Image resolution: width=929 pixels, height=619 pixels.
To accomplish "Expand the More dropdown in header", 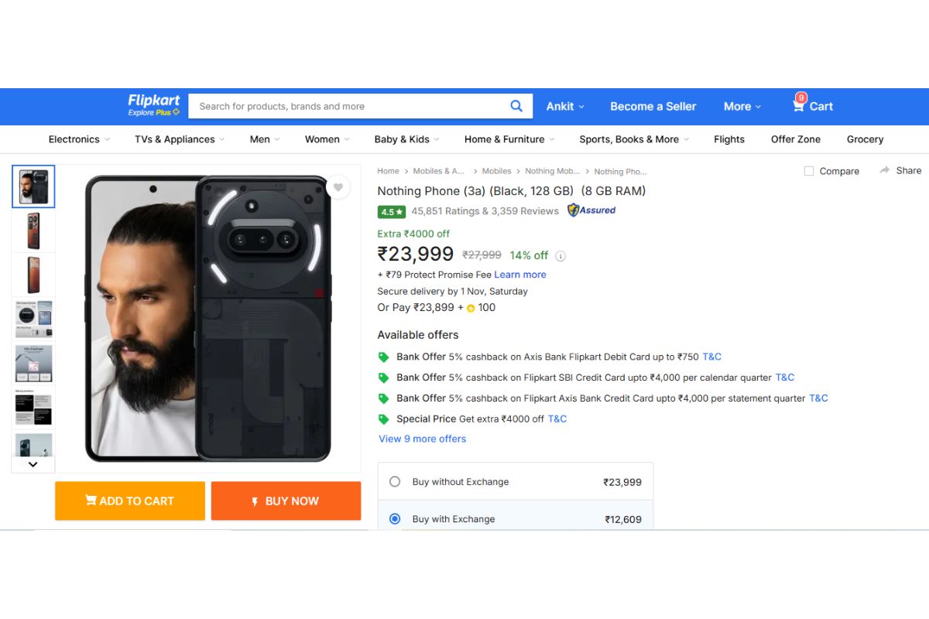I will (742, 107).
